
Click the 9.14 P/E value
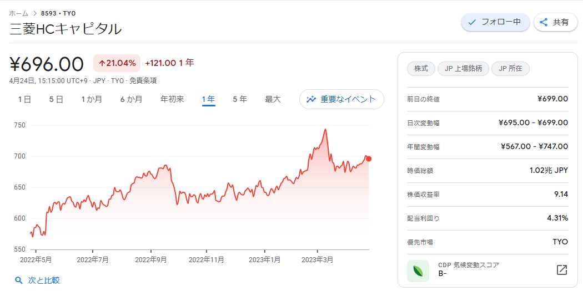561,194
